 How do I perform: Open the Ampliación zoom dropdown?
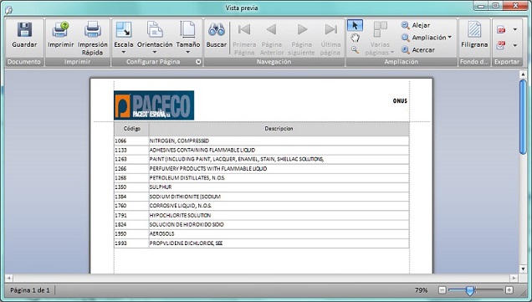427,38
